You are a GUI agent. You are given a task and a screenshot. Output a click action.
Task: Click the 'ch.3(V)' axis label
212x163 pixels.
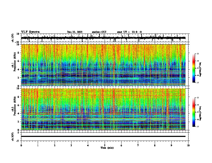coord(13,137)
